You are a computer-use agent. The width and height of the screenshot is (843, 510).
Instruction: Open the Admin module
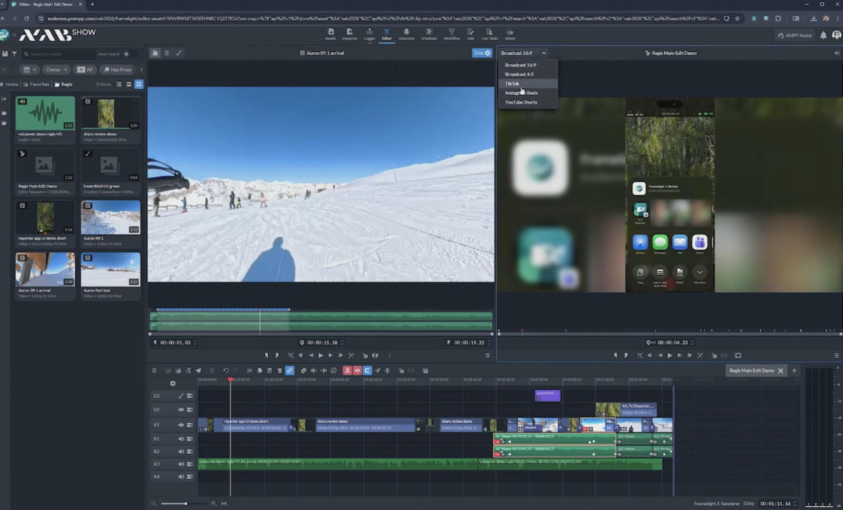[x=510, y=34]
